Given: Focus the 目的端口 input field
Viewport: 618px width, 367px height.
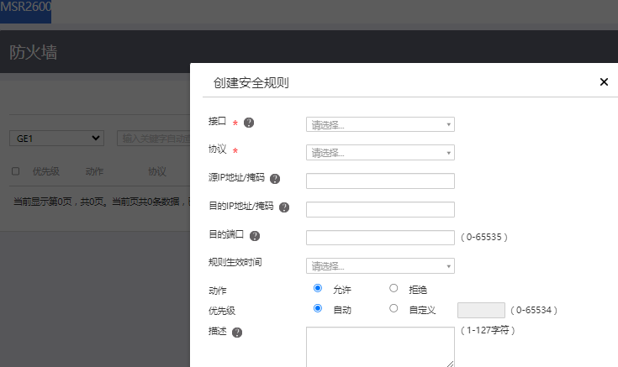Looking at the screenshot, I should 380,238.
